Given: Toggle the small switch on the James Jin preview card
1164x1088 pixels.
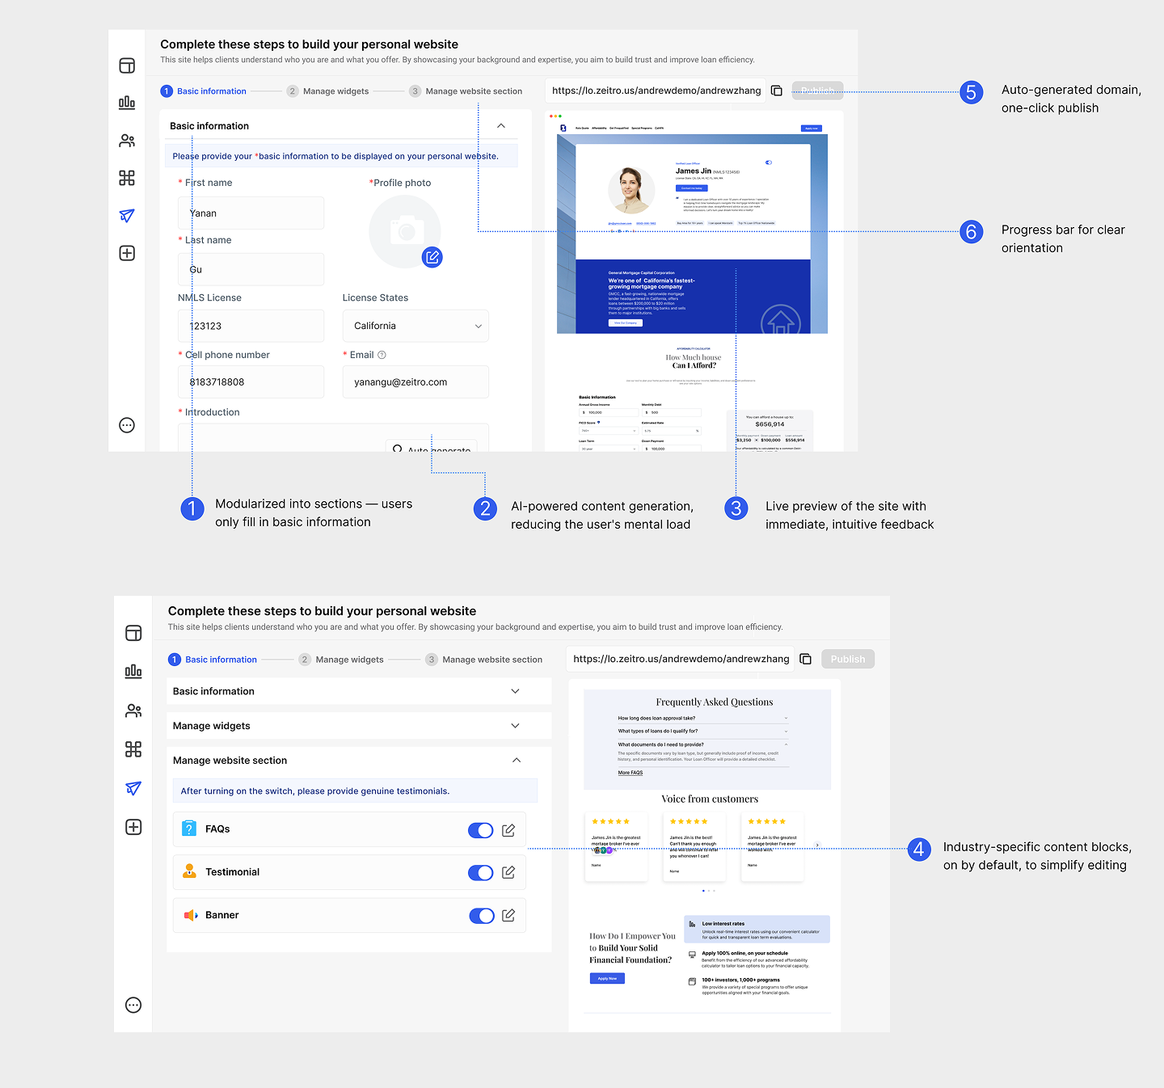Looking at the screenshot, I should [769, 162].
